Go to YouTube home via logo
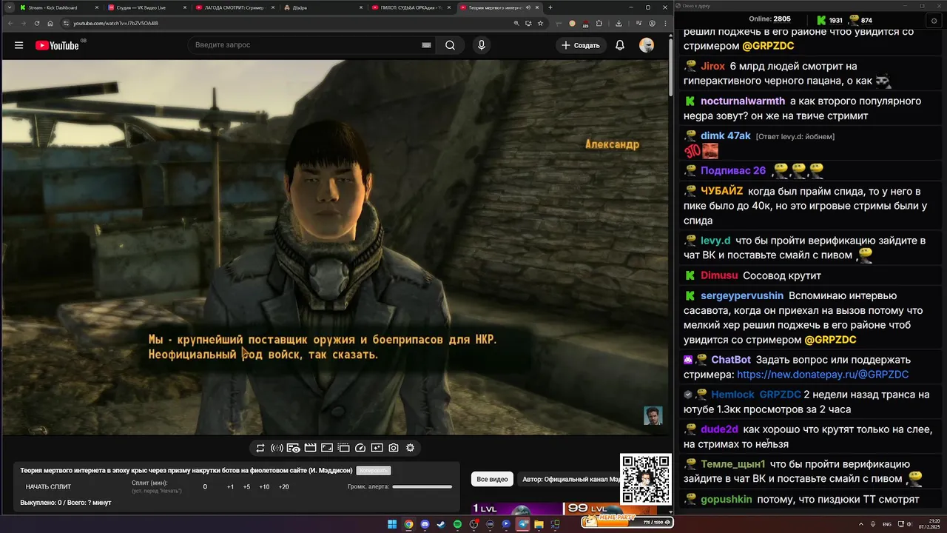 tap(57, 45)
